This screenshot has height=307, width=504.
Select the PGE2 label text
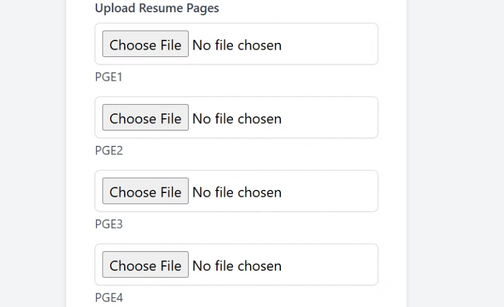pyautogui.click(x=109, y=150)
